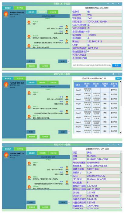Switch to the 设备信息 tab in the top window
Screen dimensions: 124x213
pos(31,12)
